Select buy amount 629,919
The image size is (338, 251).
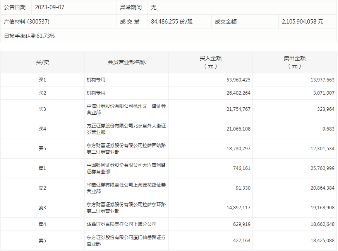coord(242,224)
